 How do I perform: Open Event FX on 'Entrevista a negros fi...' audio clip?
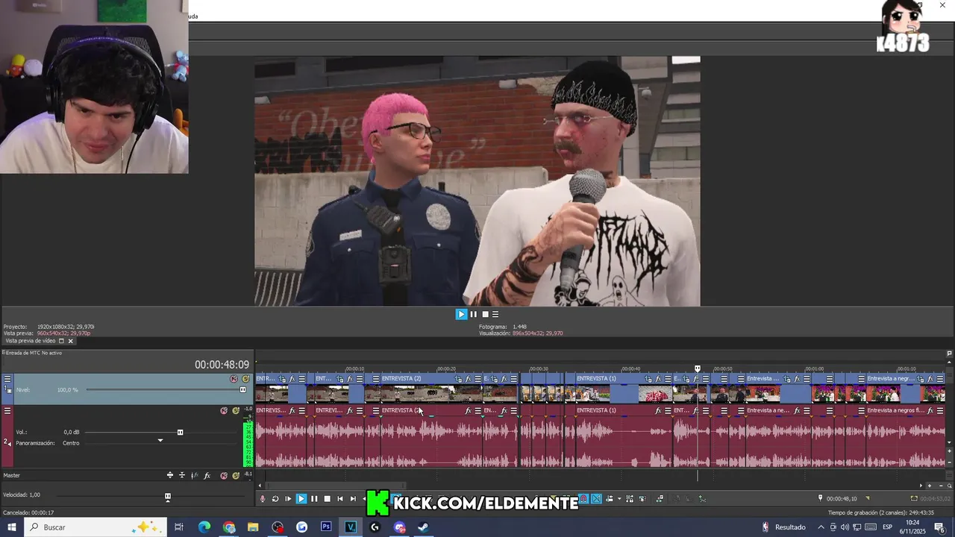(x=930, y=410)
